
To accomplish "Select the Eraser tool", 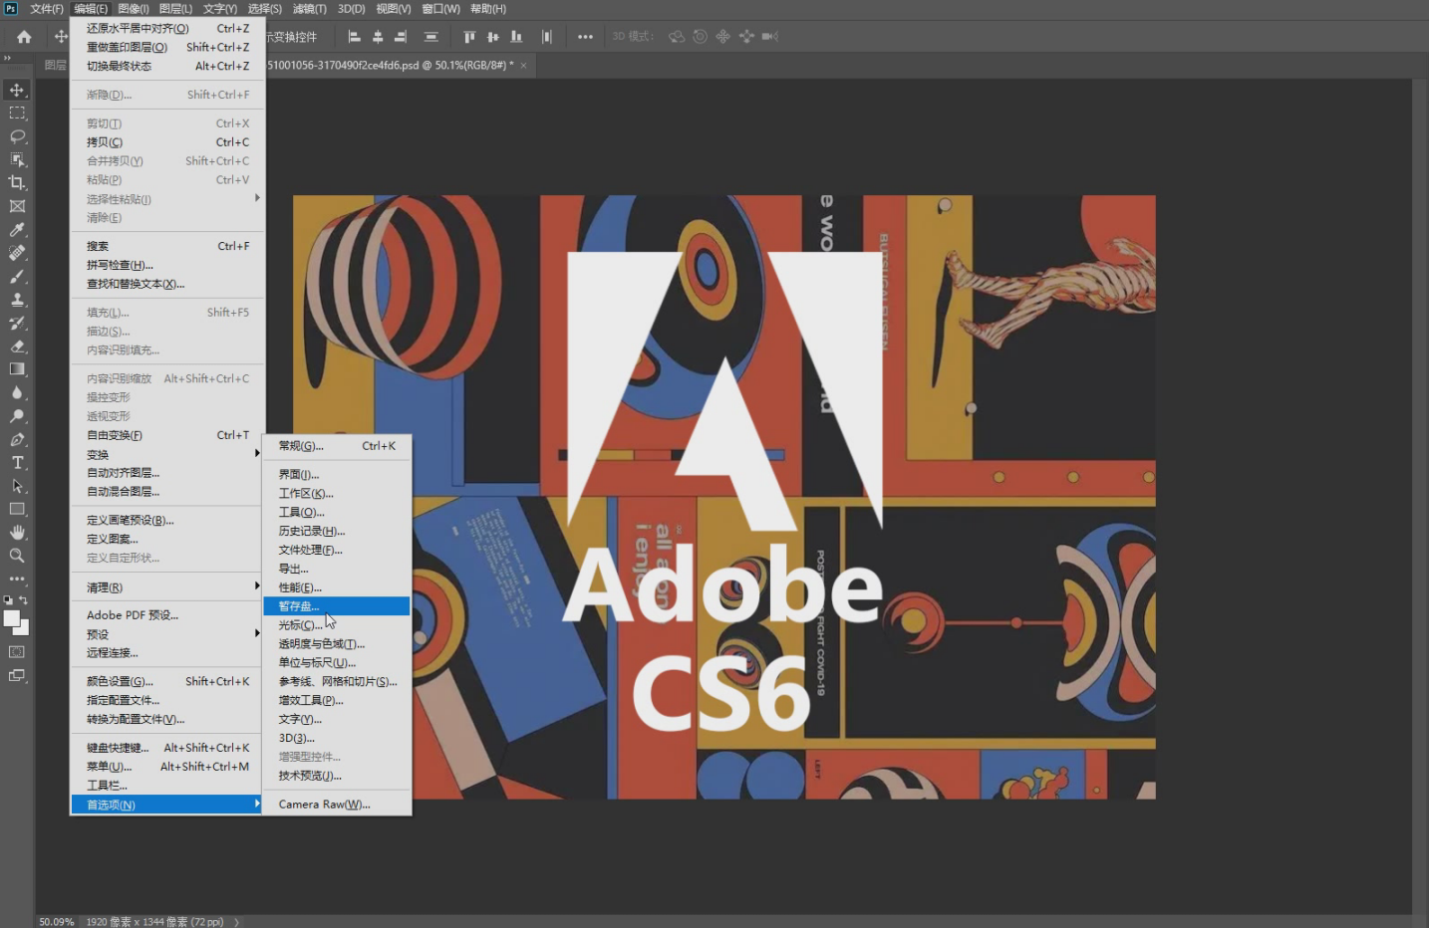I will click(17, 347).
